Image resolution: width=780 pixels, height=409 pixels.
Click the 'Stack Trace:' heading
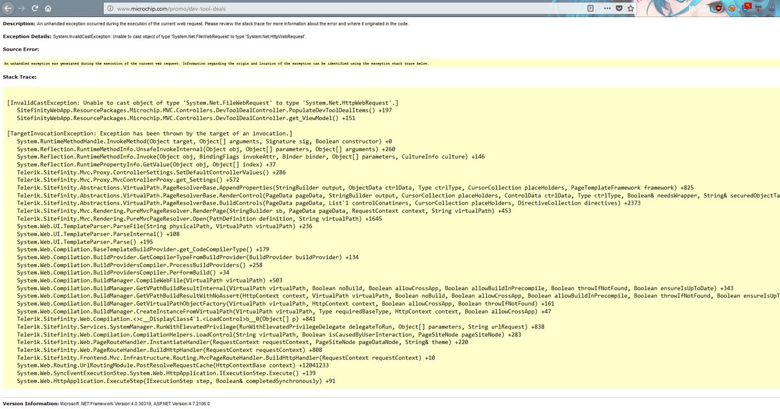tap(19, 77)
